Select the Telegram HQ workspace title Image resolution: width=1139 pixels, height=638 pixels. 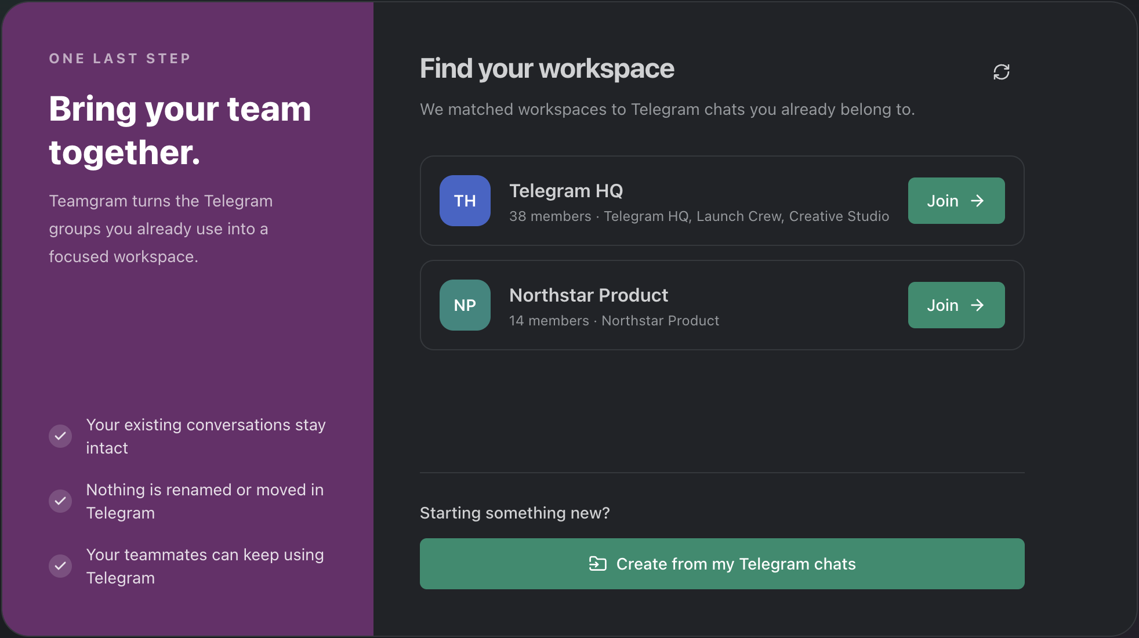(x=566, y=191)
